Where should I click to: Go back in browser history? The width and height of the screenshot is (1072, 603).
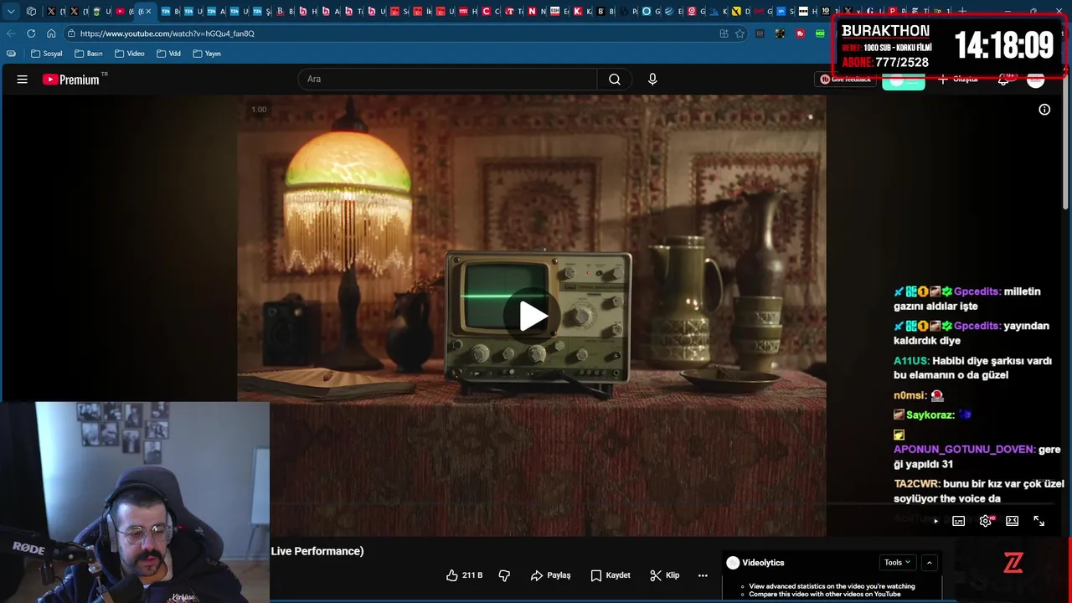click(x=11, y=33)
